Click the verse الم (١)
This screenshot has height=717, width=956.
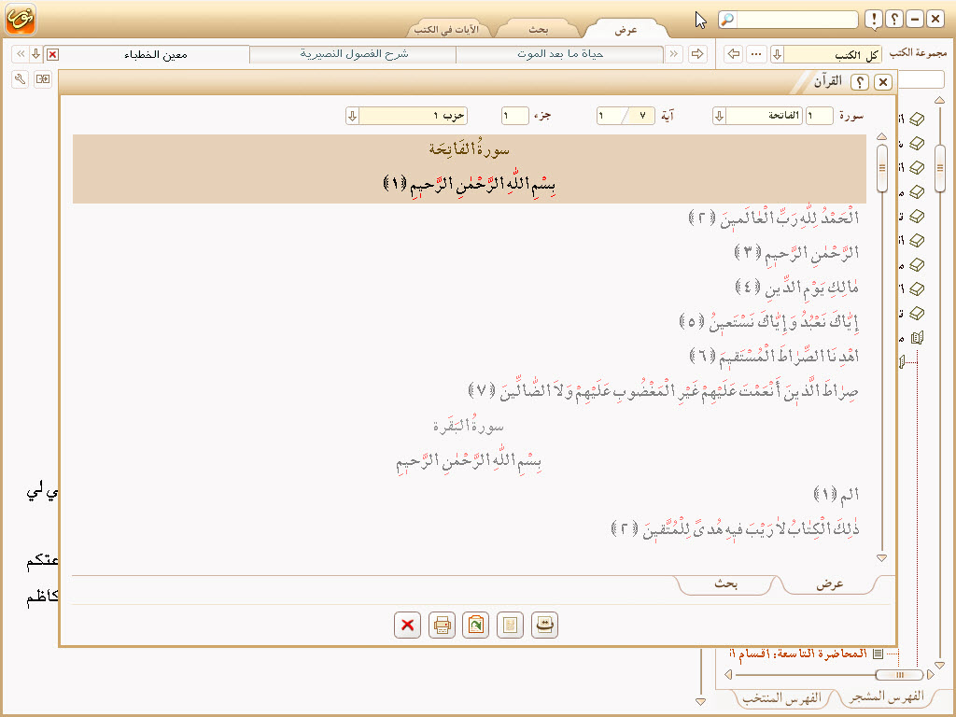click(836, 494)
